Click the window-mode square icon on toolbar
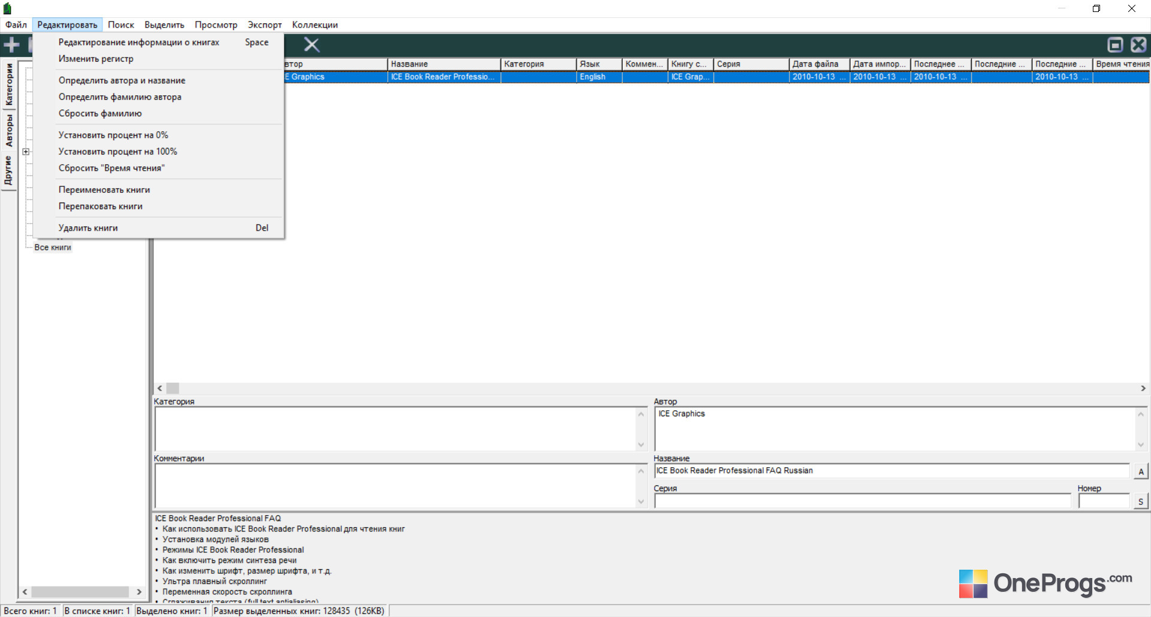The height and width of the screenshot is (617, 1151). [x=1115, y=45]
